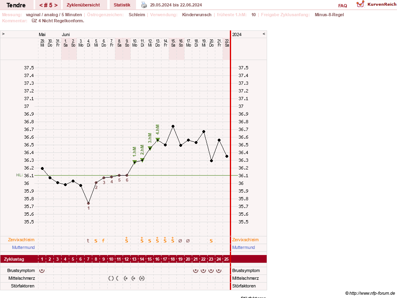Click the 'Juni' month label
This screenshot has height=298, width=397.
pyautogui.click(x=66, y=34)
